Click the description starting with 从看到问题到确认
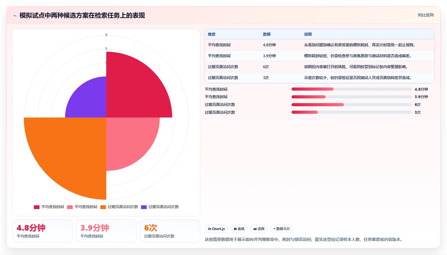Viewport: 447px width, 255px height. point(360,45)
